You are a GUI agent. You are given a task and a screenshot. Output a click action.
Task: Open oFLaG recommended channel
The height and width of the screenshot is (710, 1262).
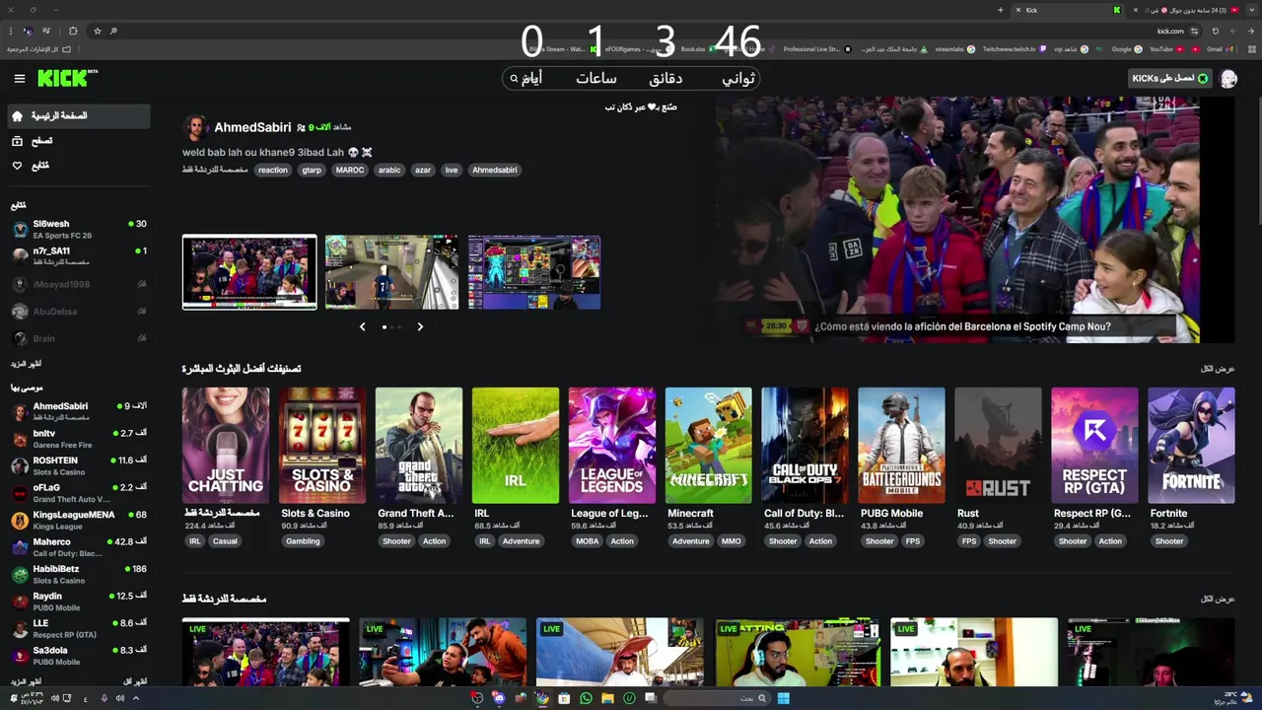pyautogui.click(x=79, y=493)
